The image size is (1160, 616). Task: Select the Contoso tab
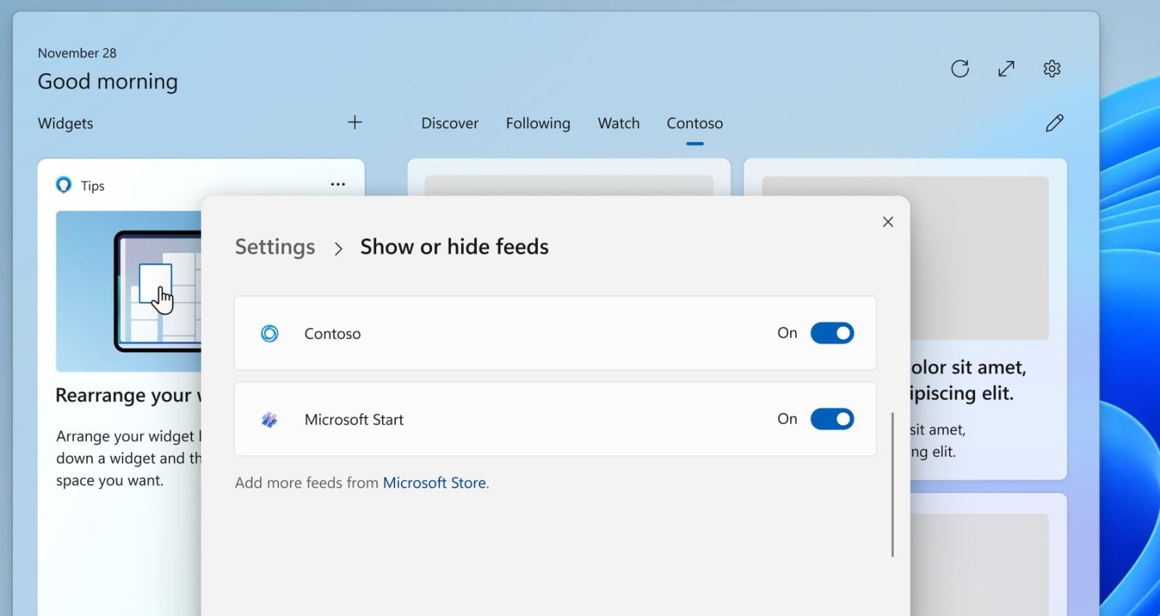[x=695, y=123]
